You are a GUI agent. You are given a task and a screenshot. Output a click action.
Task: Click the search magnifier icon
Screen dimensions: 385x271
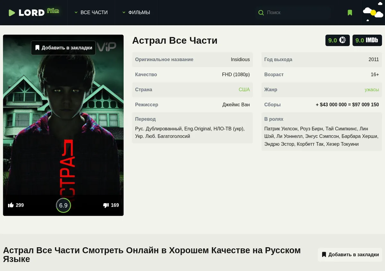coord(261,13)
